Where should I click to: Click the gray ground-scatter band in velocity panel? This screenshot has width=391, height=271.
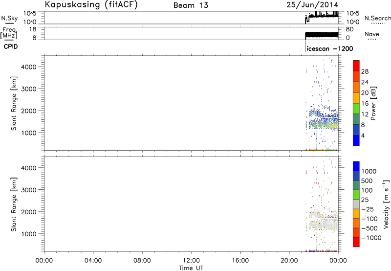pos(324,225)
